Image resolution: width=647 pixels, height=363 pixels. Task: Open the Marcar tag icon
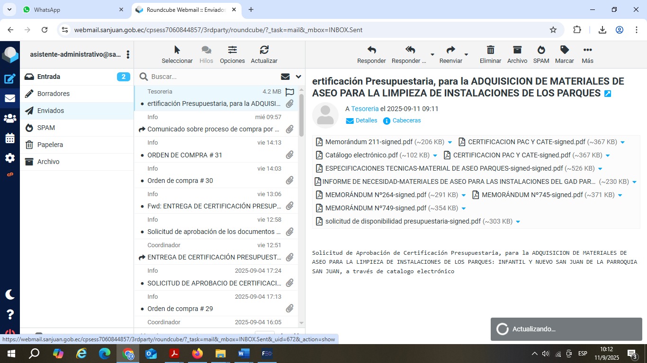point(564,50)
